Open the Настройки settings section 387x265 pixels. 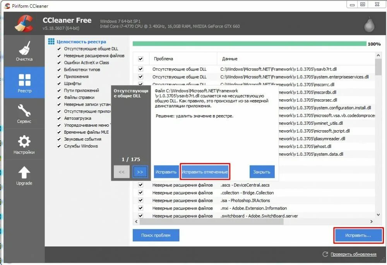[x=24, y=144]
